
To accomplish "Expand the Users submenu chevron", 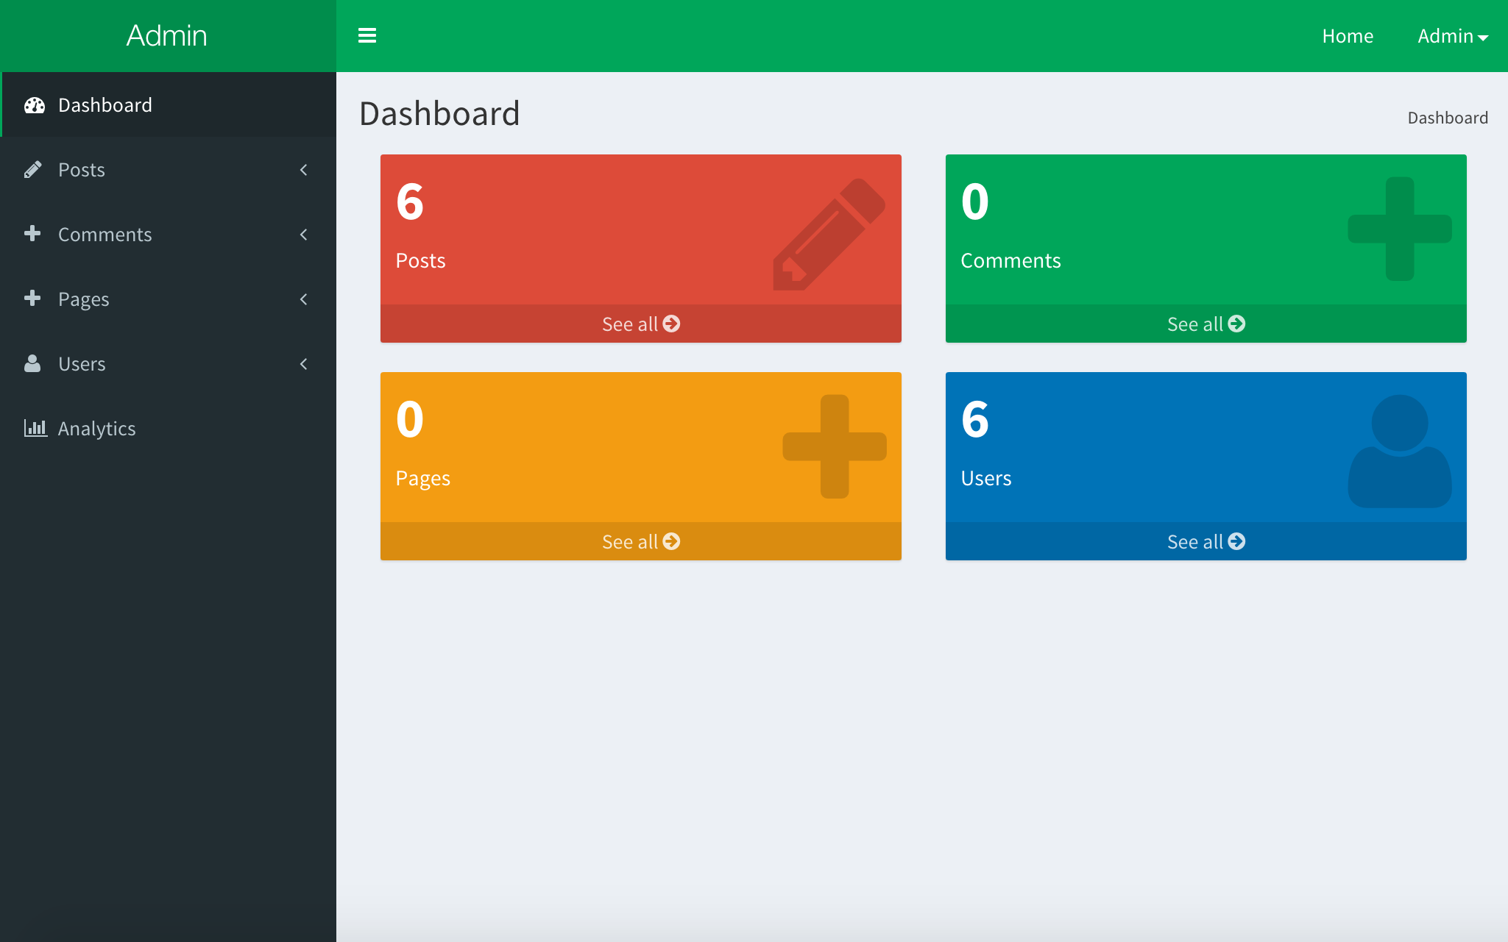I will (x=304, y=364).
